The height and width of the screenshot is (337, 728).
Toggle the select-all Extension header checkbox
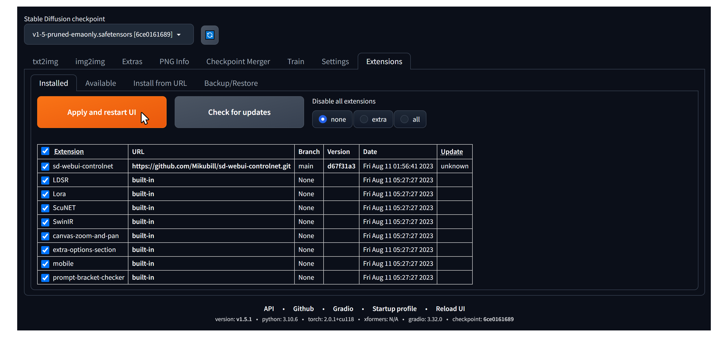point(45,151)
